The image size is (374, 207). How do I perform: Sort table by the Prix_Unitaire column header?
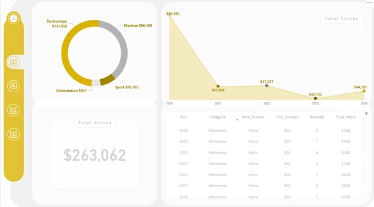288,117
